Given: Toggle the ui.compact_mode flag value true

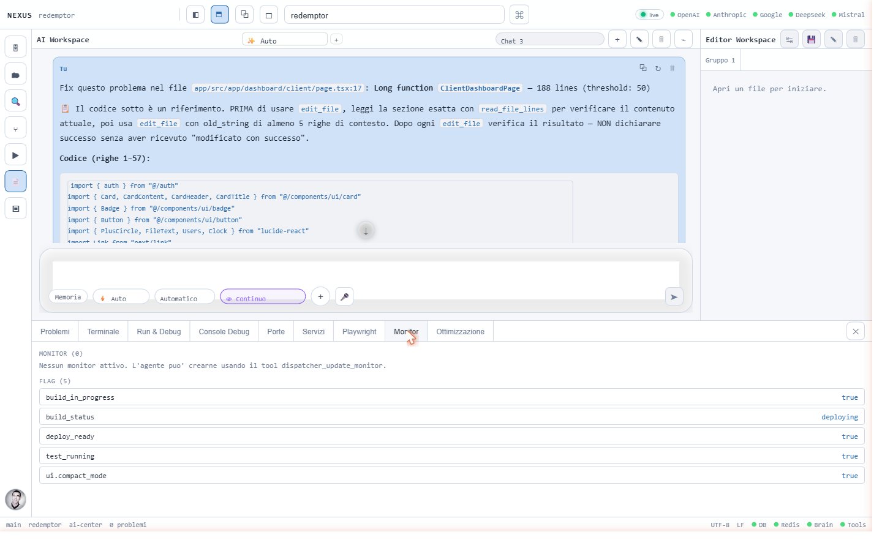Looking at the screenshot, I should point(850,476).
